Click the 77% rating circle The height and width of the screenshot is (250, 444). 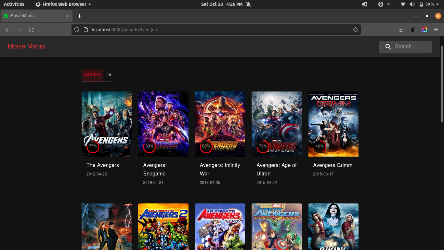[x=93, y=146]
